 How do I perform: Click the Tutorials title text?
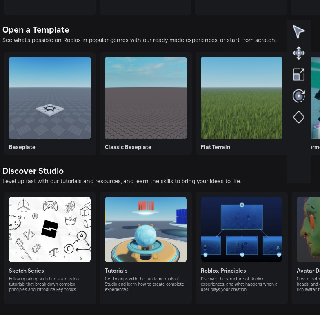116,271
